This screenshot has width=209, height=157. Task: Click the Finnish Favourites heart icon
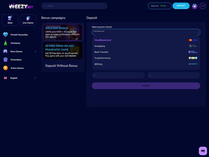coord(6,35)
